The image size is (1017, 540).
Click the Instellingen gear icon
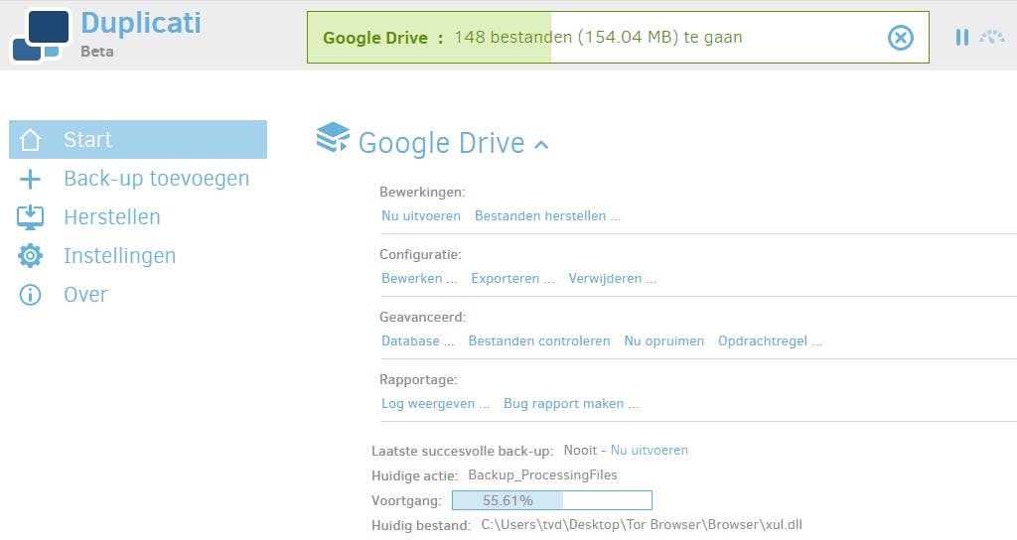pyautogui.click(x=30, y=256)
